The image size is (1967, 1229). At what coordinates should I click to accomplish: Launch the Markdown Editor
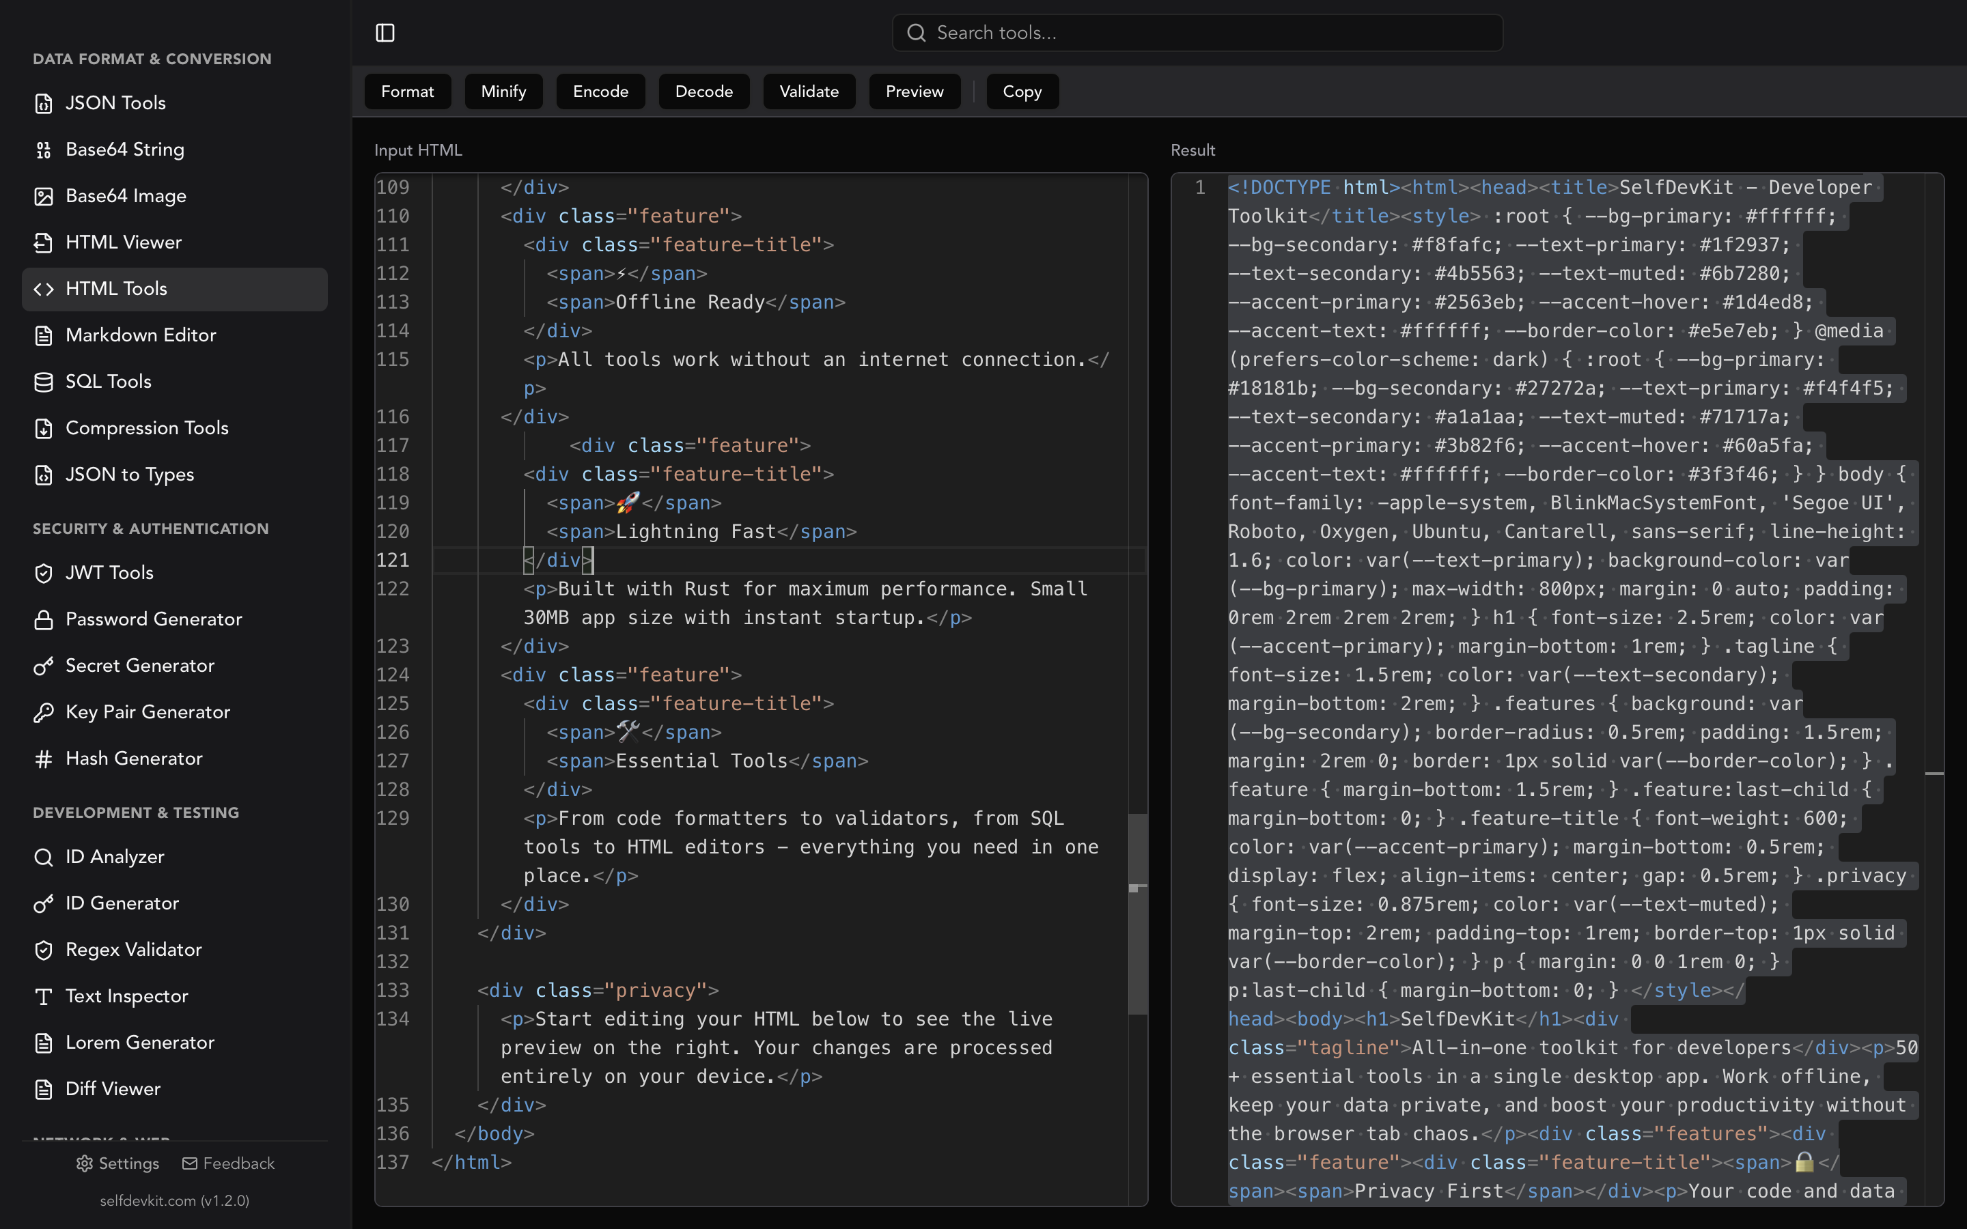pos(141,334)
